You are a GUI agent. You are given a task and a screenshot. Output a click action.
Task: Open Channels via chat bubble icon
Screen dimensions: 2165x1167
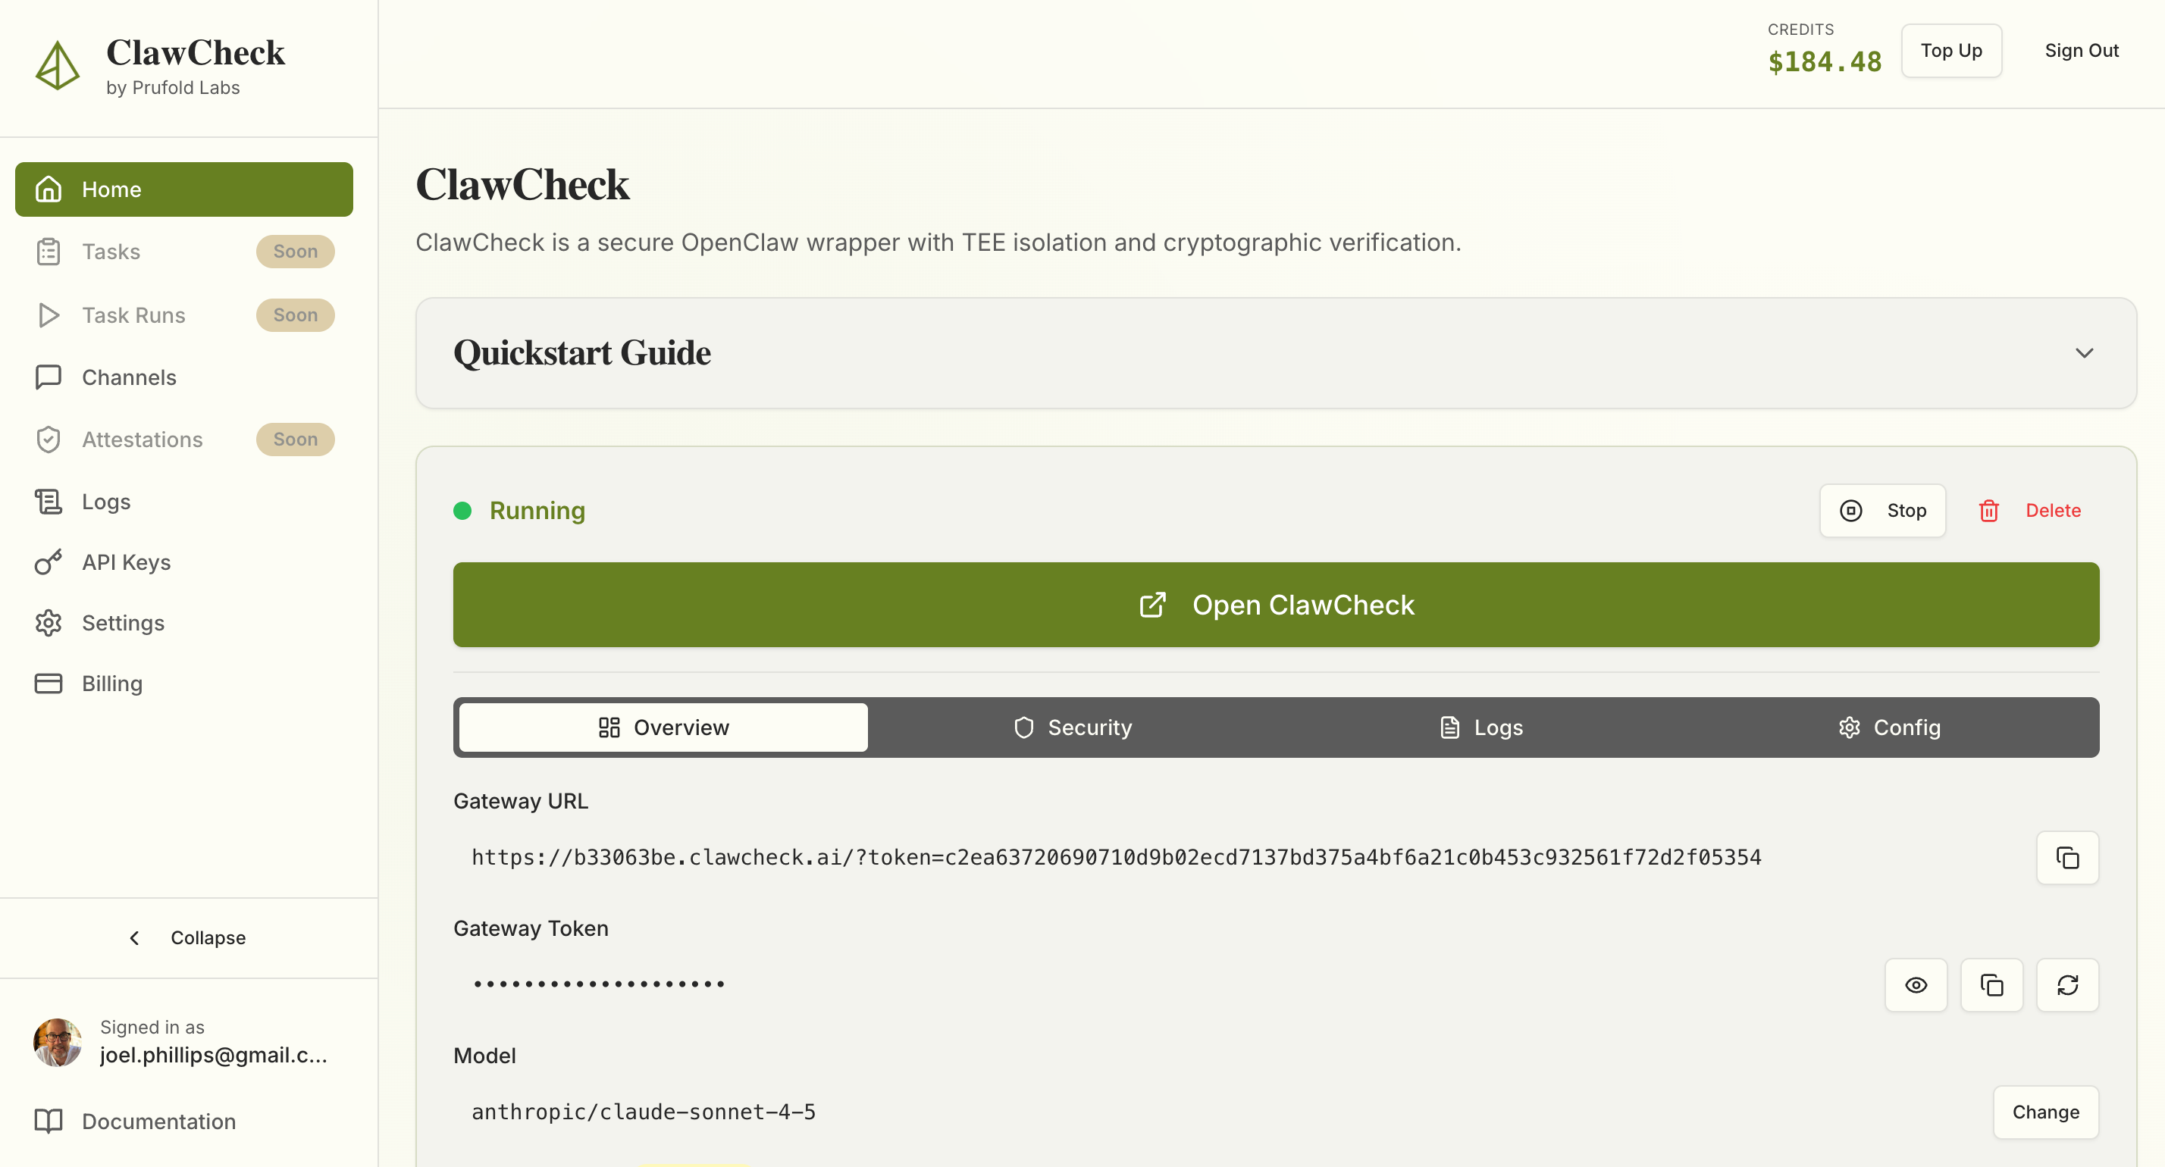click(x=48, y=377)
